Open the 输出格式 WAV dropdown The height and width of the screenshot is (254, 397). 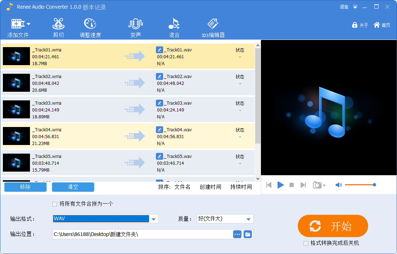point(105,219)
